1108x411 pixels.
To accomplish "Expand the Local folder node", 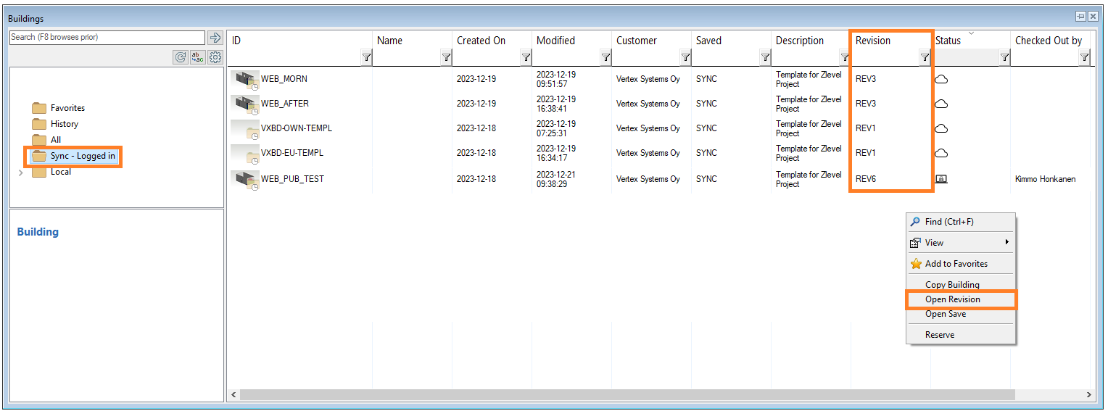I will click(20, 173).
